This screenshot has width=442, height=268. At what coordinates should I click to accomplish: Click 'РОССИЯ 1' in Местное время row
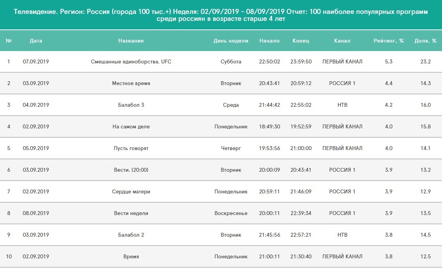coord(342,83)
